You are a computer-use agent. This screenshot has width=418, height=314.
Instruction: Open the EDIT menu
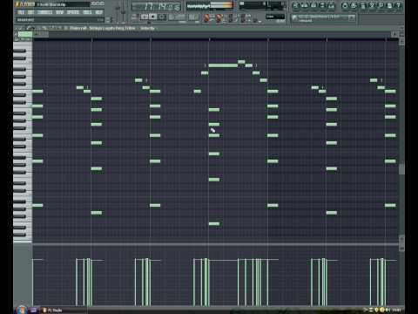tap(30, 12)
